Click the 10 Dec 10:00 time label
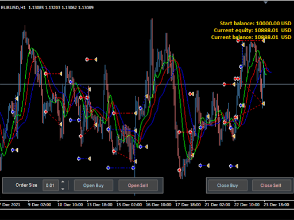The image size is (294, 220). (x=70, y=205)
